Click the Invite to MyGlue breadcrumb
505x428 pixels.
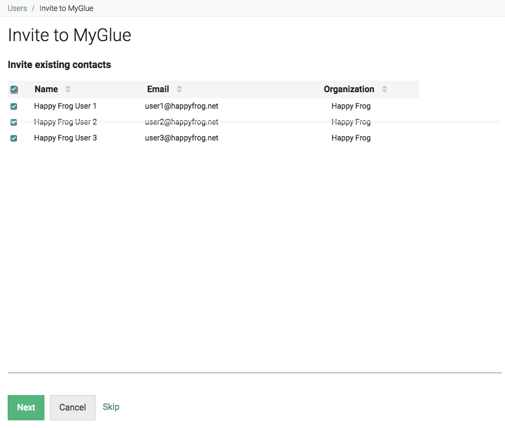[66, 8]
